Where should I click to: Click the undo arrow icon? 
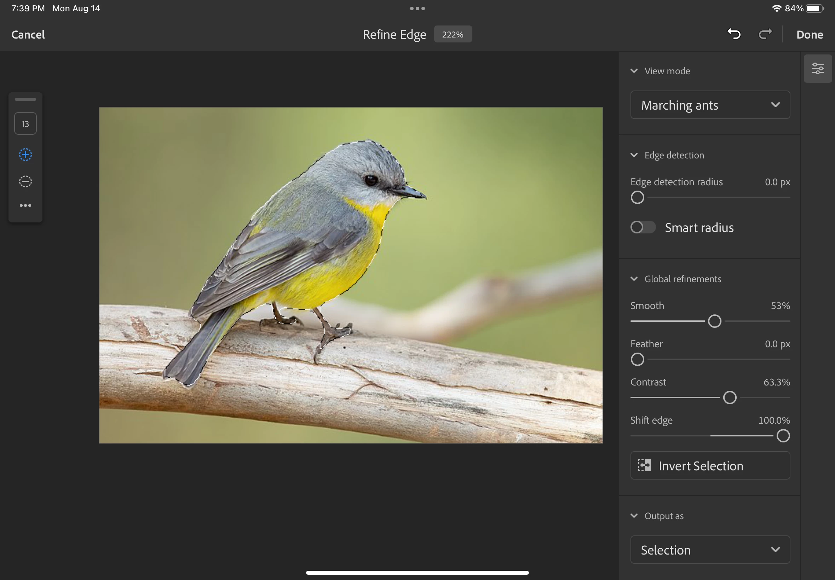tap(734, 34)
